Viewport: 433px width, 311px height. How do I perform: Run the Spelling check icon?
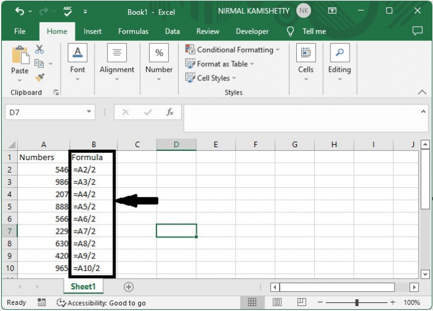(x=67, y=11)
